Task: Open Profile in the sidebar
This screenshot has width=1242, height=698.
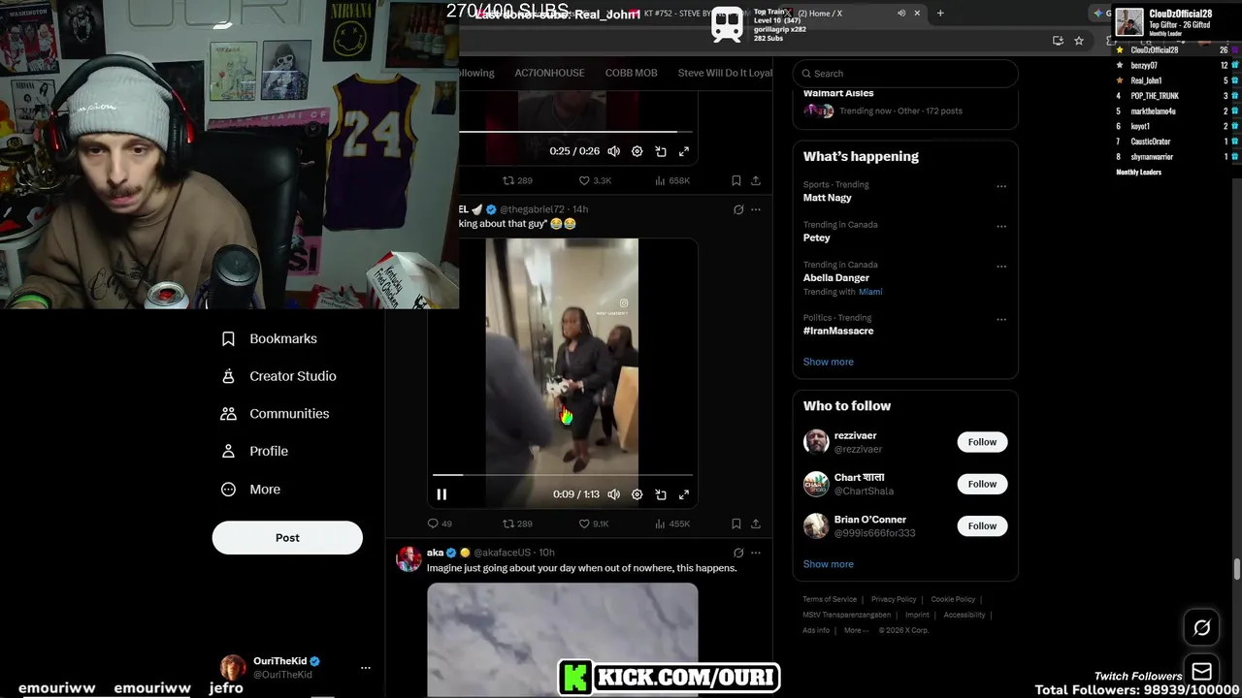Action: (x=255, y=451)
